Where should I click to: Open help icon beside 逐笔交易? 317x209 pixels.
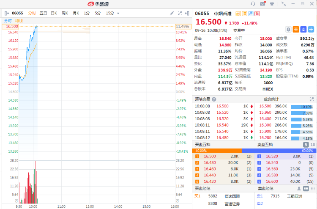coord(214,99)
